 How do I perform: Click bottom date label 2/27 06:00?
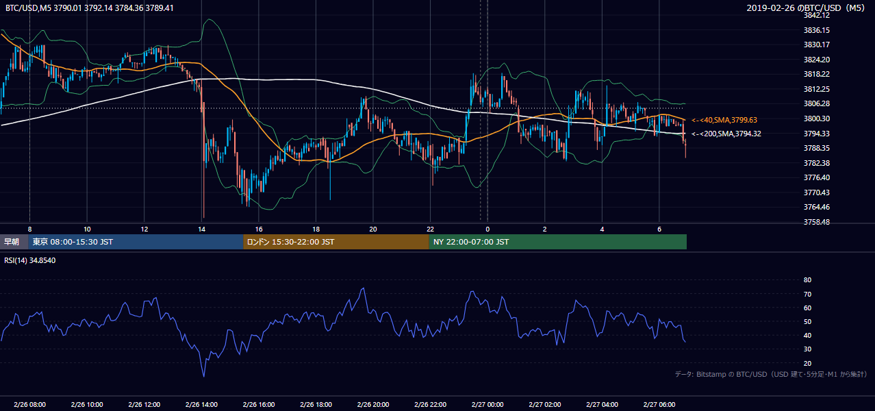[659, 405]
